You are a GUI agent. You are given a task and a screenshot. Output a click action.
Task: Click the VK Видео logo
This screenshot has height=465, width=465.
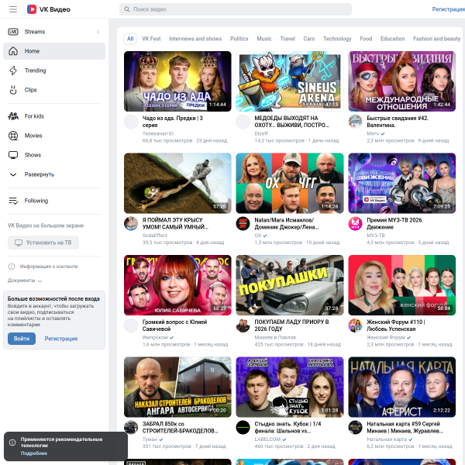[49, 9]
